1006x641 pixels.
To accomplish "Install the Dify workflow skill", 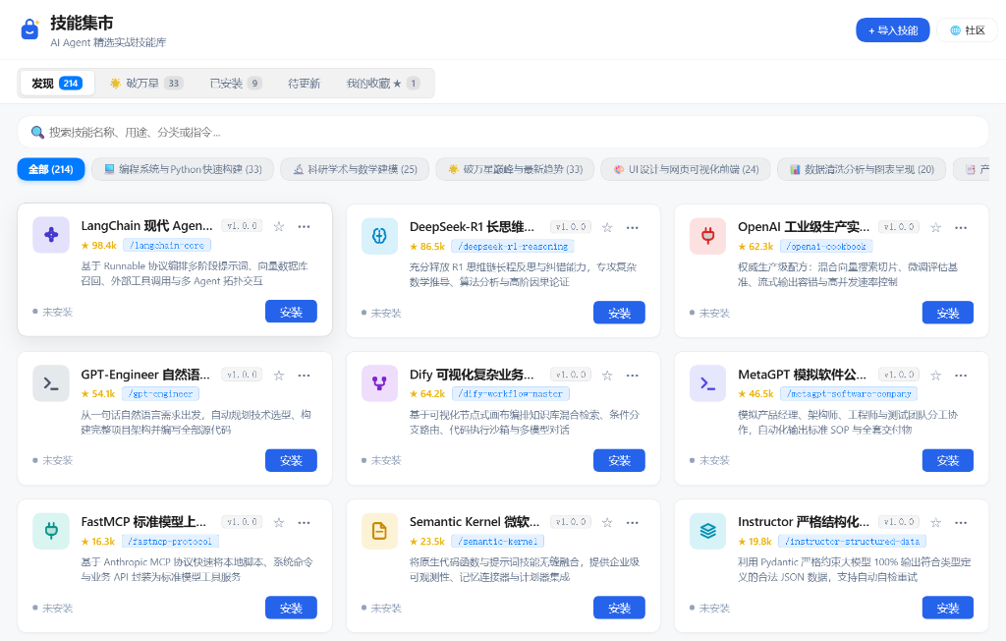I will click(x=619, y=460).
